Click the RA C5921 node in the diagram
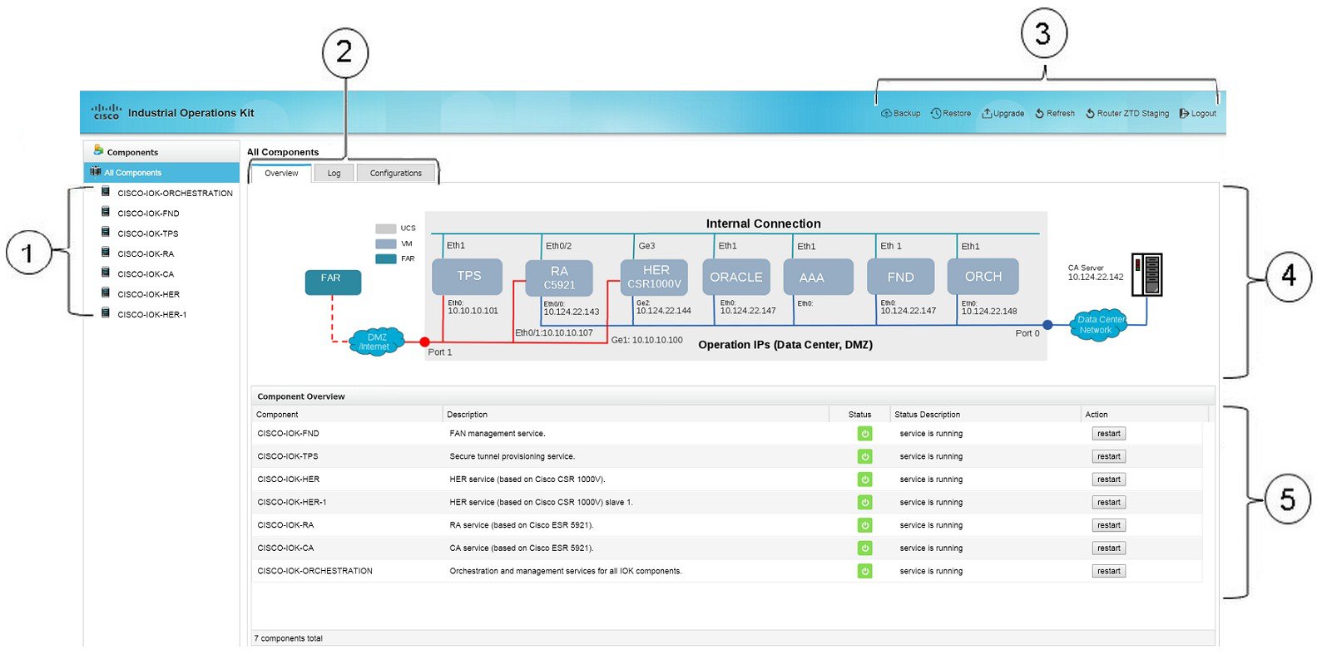 (x=559, y=278)
